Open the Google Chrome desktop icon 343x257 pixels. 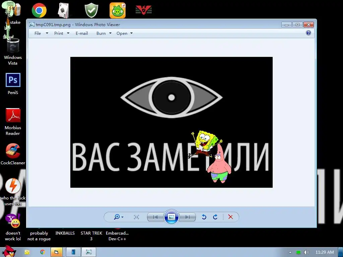(39, 10)
